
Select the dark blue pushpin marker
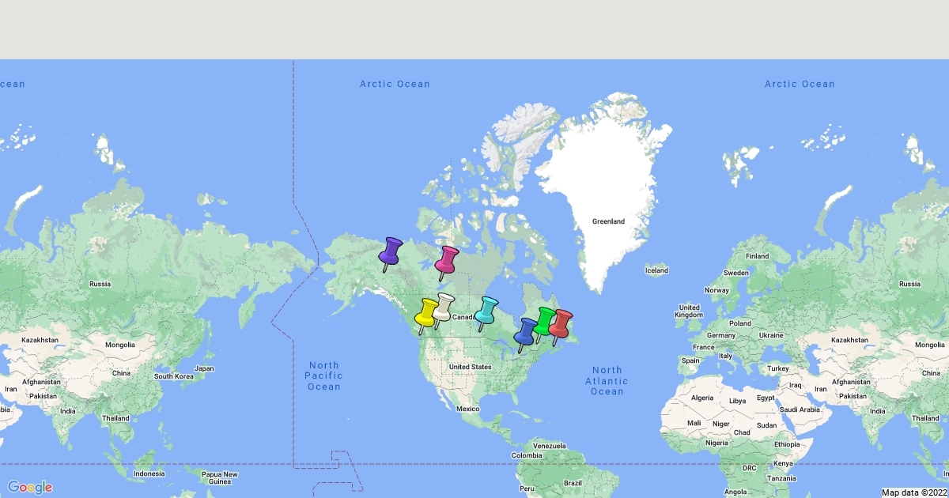click(x=525, y=332)
